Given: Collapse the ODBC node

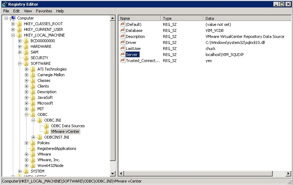Looking at the screenshot, I should 27,114.
